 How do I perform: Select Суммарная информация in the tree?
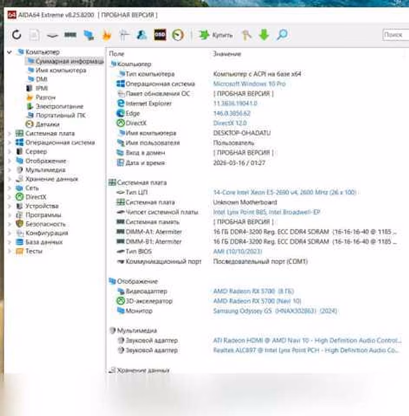tap(65, 61)
